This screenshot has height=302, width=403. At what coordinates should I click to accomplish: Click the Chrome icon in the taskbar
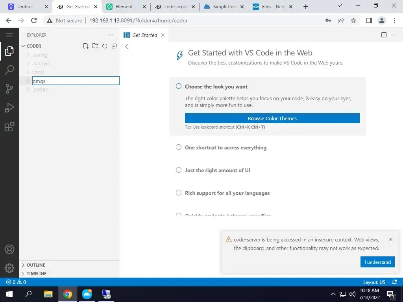click(68, 294)
